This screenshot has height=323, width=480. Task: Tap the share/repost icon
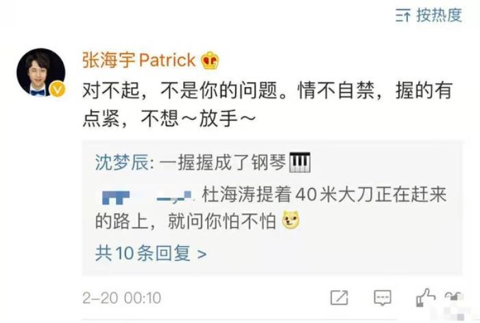point(339,298)
